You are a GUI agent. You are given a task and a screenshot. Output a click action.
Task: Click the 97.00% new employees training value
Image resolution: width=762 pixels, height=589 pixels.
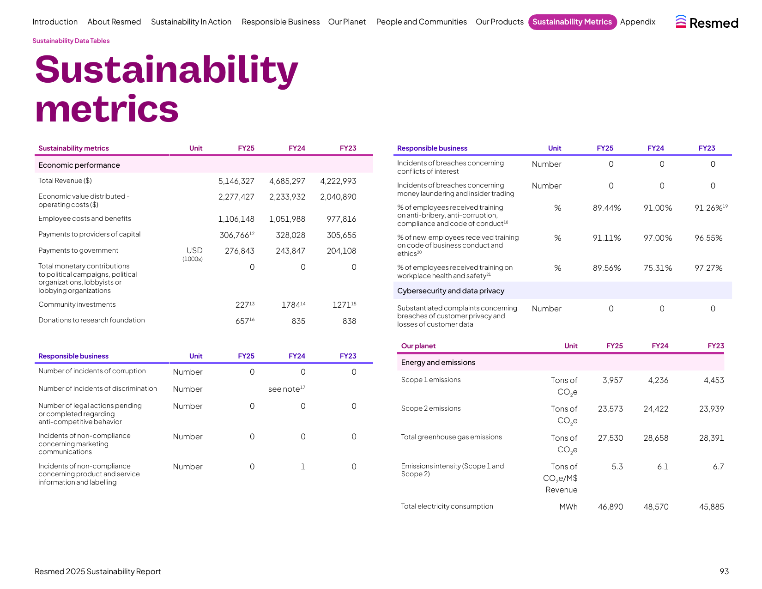click(658, 238)
